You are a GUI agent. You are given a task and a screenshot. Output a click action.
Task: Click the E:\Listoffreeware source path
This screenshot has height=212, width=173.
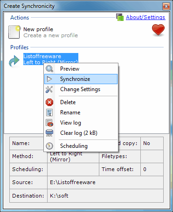(73, 182)
